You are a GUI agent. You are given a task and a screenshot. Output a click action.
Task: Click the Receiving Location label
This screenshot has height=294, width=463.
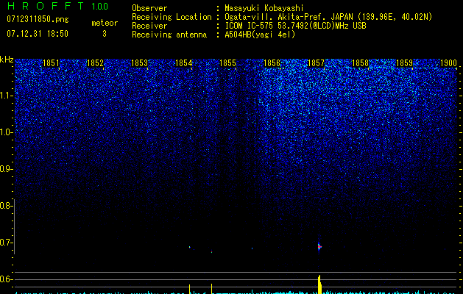[x=172, y=17]
